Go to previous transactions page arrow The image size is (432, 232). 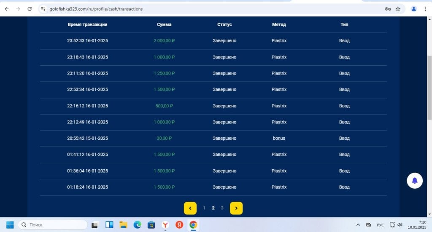tap(190, 208)
